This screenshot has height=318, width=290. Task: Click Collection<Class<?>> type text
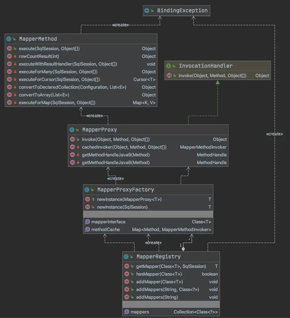196,312
